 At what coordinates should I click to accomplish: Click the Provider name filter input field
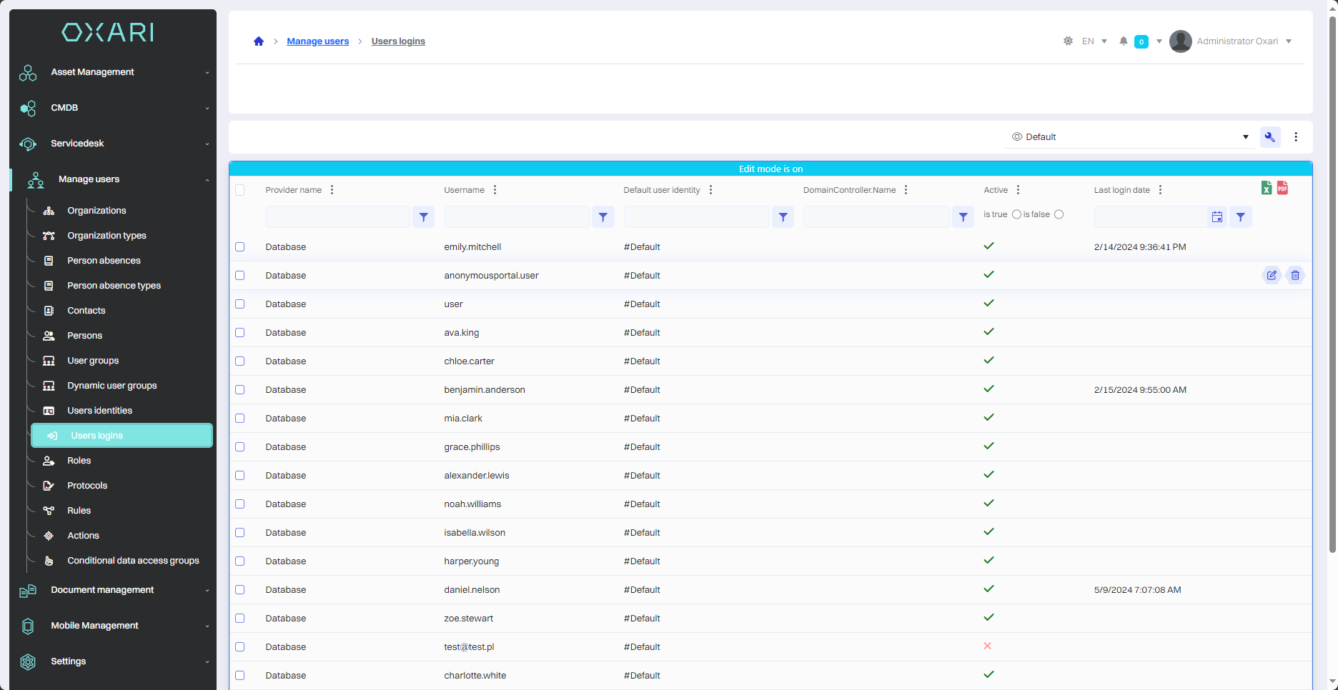click(x=337, y=217)
